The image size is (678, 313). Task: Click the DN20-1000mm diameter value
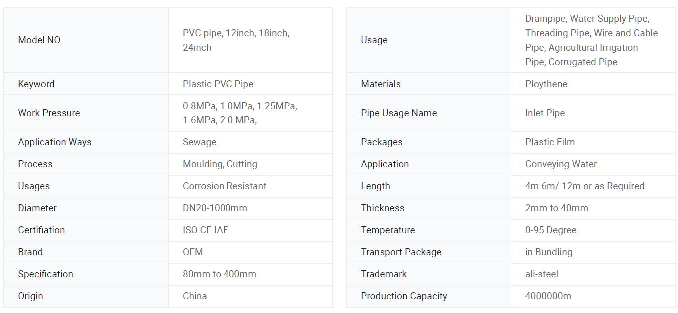point(215,208)
